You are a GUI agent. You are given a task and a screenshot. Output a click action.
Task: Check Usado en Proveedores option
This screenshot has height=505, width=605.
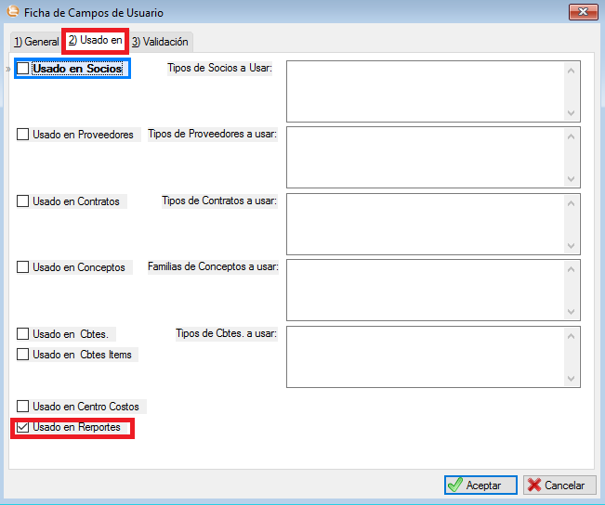(x=23, y=135)
